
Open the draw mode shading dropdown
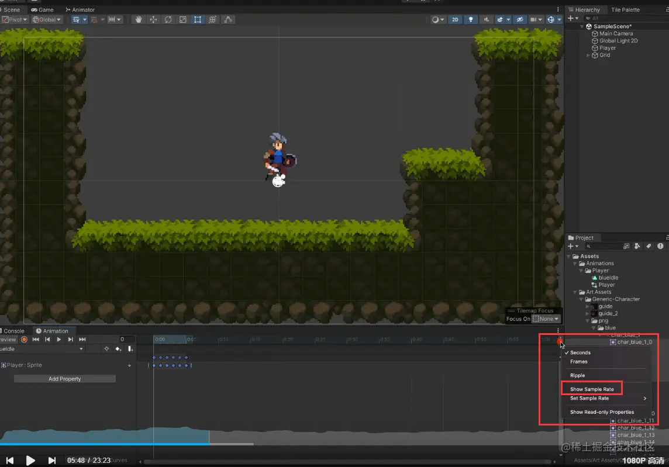[x=437, y=20]
